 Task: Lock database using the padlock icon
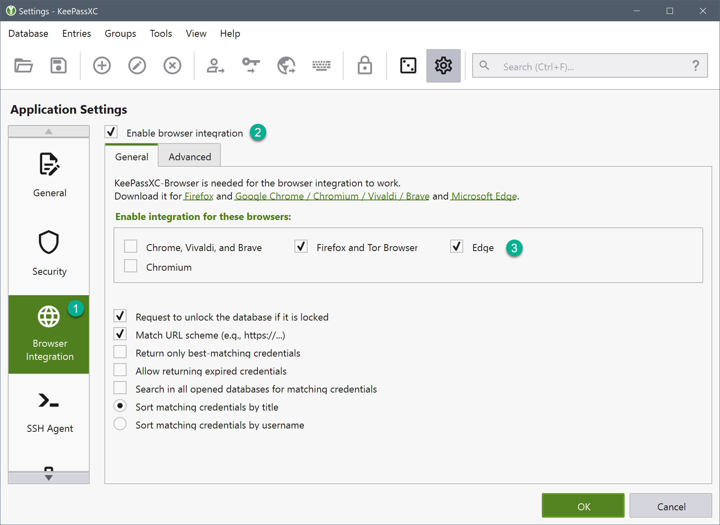click(365, 66)
